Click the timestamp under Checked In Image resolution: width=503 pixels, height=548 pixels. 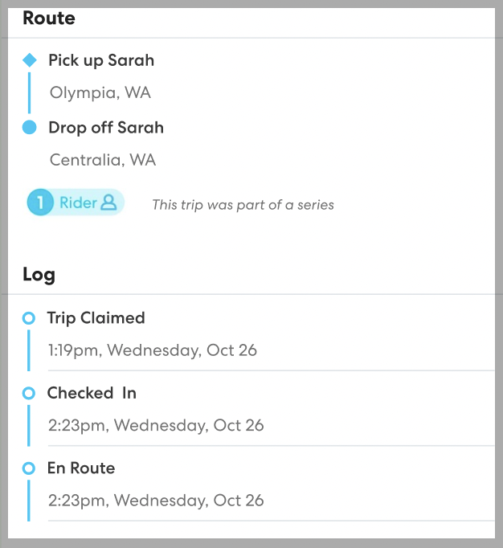pyautogui.click(x=155, y=425)
